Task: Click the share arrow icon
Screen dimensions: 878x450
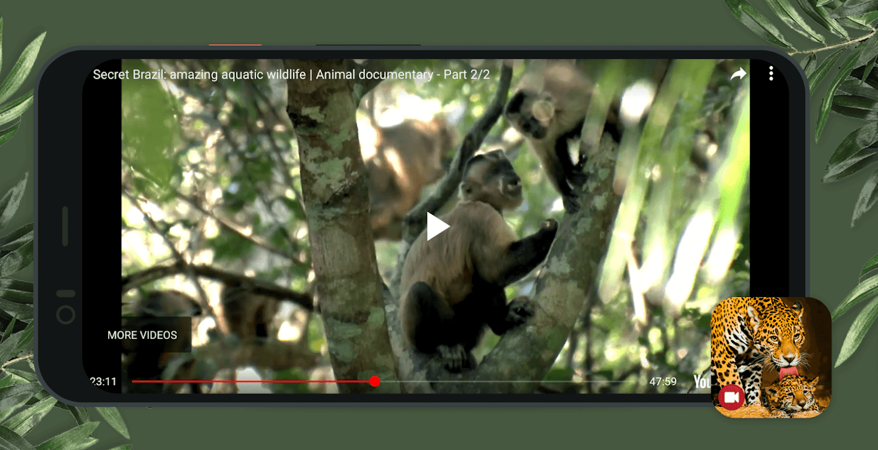Action: 738,74
